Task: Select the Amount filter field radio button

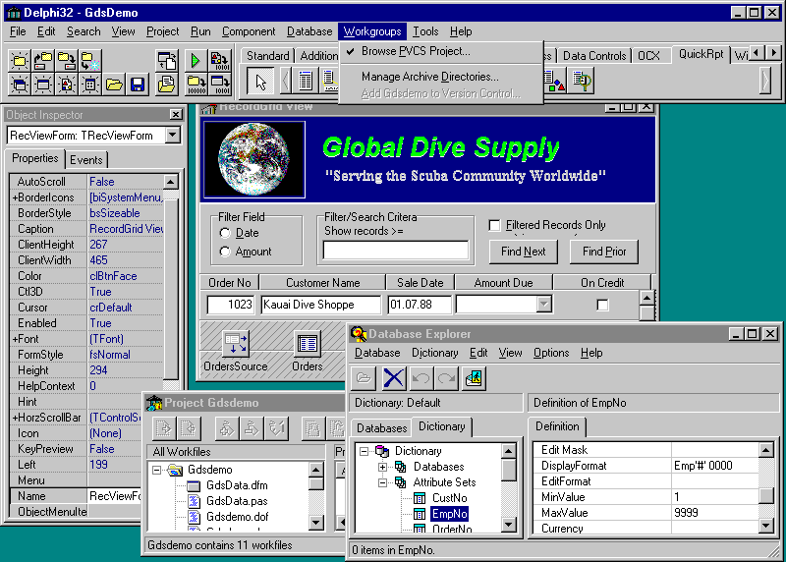Action: [226, 252]
